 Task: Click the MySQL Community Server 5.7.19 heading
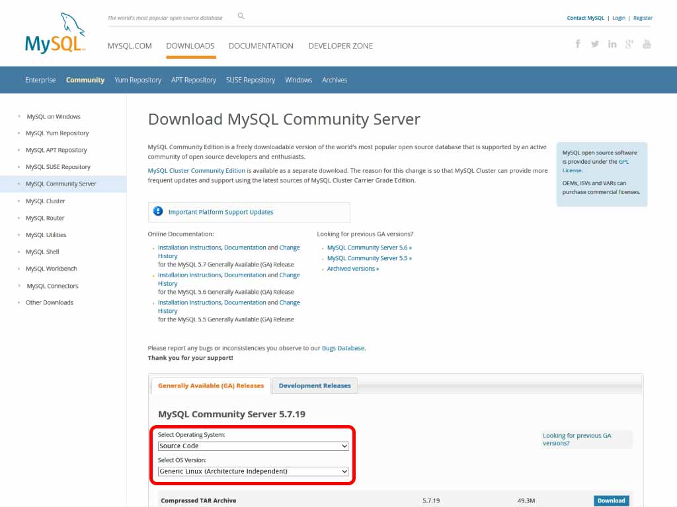click(x=231, y=414)
